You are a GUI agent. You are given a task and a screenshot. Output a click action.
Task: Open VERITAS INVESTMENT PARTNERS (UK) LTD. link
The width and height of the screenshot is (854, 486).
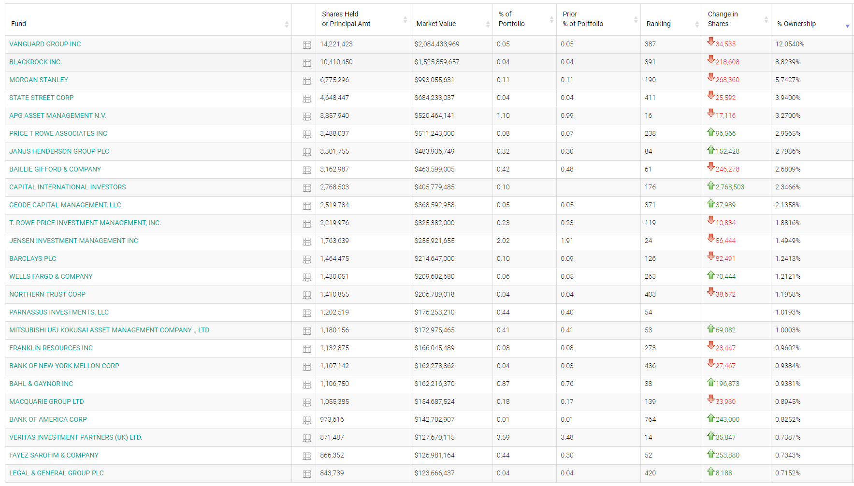[x=76, y=437]
